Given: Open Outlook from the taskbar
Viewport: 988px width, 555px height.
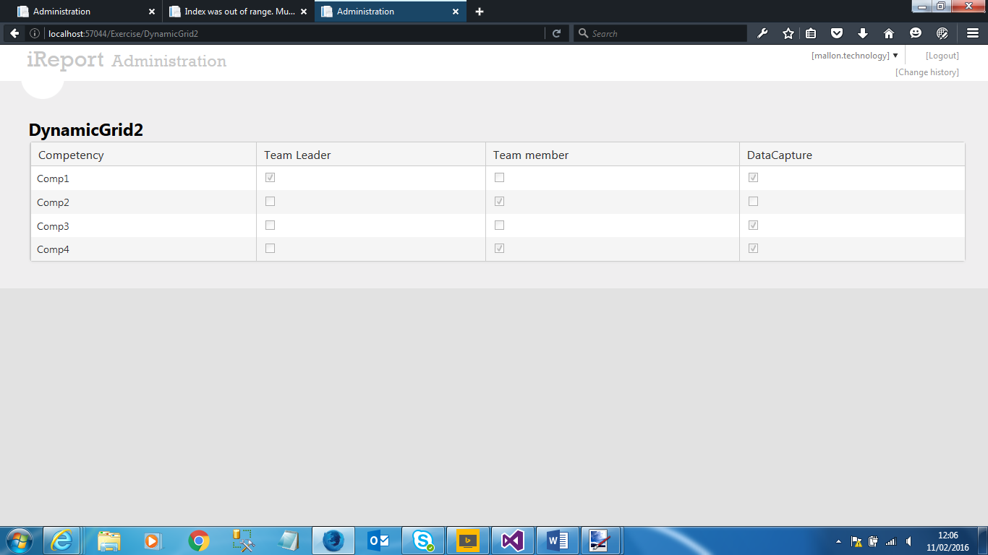Looking at the screenshot, I should click(x=378, y=541).
